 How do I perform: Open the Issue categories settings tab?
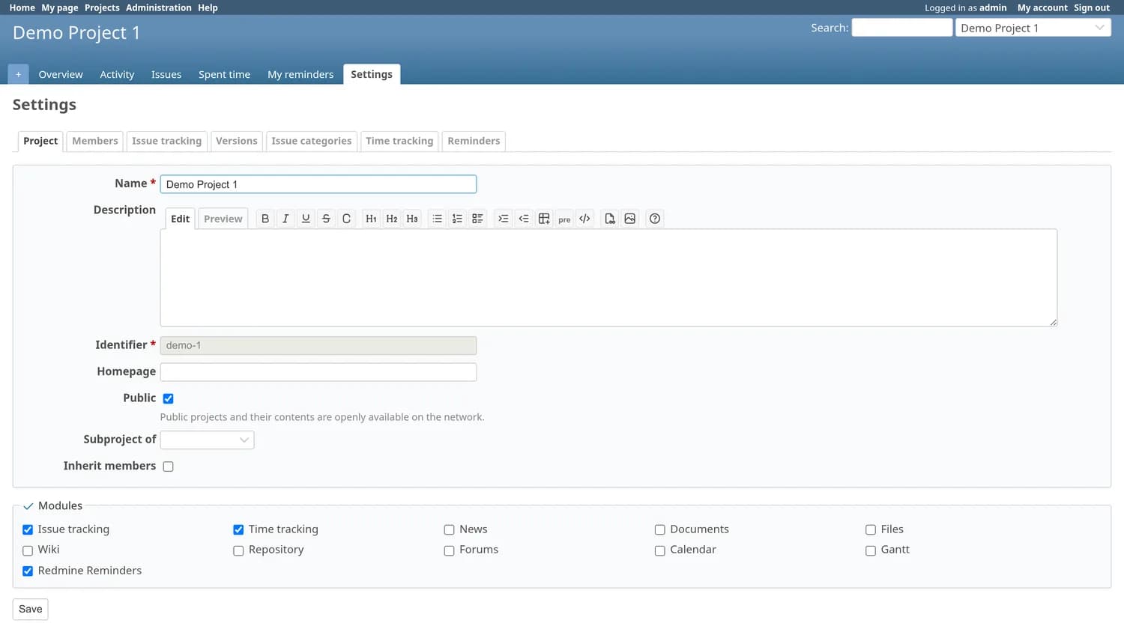click(312, 141)
